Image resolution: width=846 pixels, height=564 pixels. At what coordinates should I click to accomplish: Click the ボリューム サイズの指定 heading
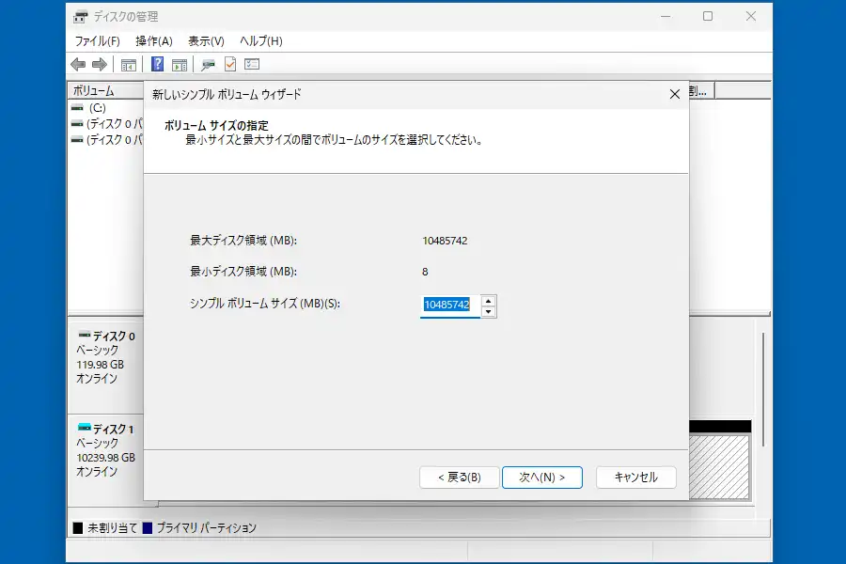[216, 126]
